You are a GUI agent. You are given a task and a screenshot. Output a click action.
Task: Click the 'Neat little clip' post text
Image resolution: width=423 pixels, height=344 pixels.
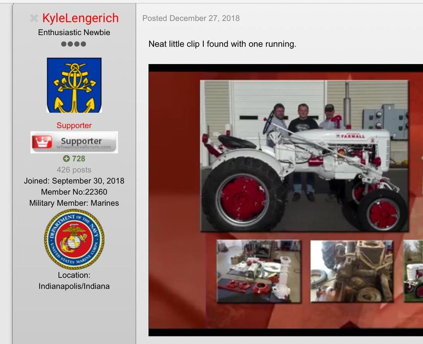coord(222,44)
